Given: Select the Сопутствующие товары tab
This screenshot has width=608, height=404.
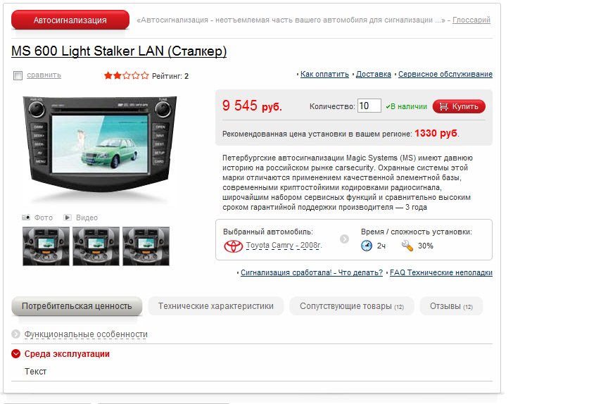Looking at the screenshot, I should tap(351, 306).
